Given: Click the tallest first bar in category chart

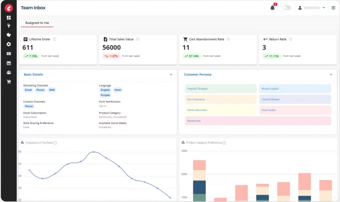Looking at the screenshot, I should pos(199,181).
